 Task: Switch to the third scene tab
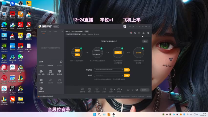[x=55, y=31]
